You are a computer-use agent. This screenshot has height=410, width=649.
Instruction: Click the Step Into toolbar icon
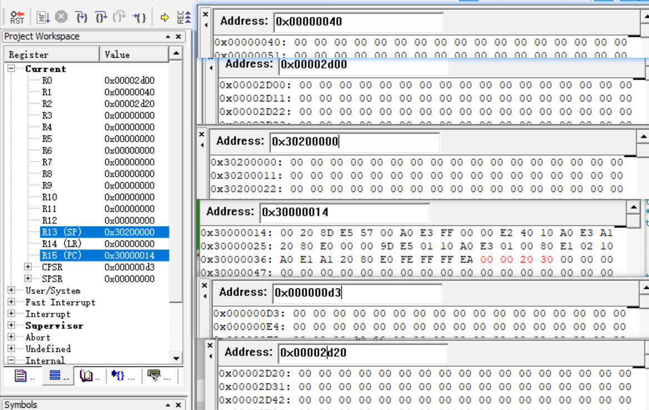(x=82, y=17)
